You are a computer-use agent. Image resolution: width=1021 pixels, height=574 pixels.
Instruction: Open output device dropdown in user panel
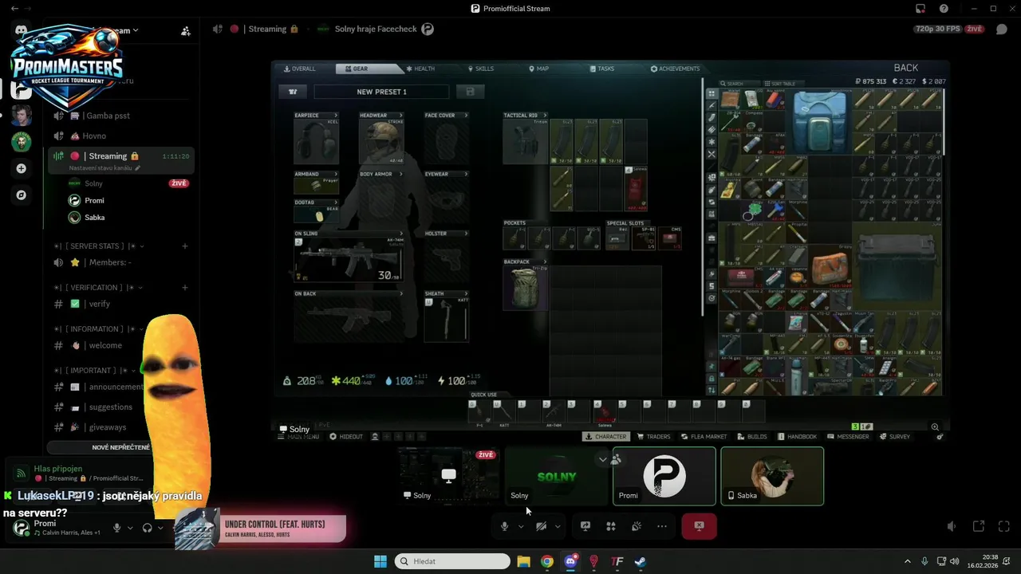coord(160,528)
